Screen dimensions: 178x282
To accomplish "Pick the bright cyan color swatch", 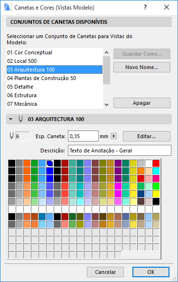I will tap(156, 171).
